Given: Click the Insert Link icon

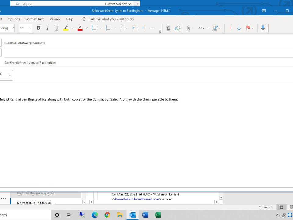Looking at the screenshot, I should pos(201,28).
